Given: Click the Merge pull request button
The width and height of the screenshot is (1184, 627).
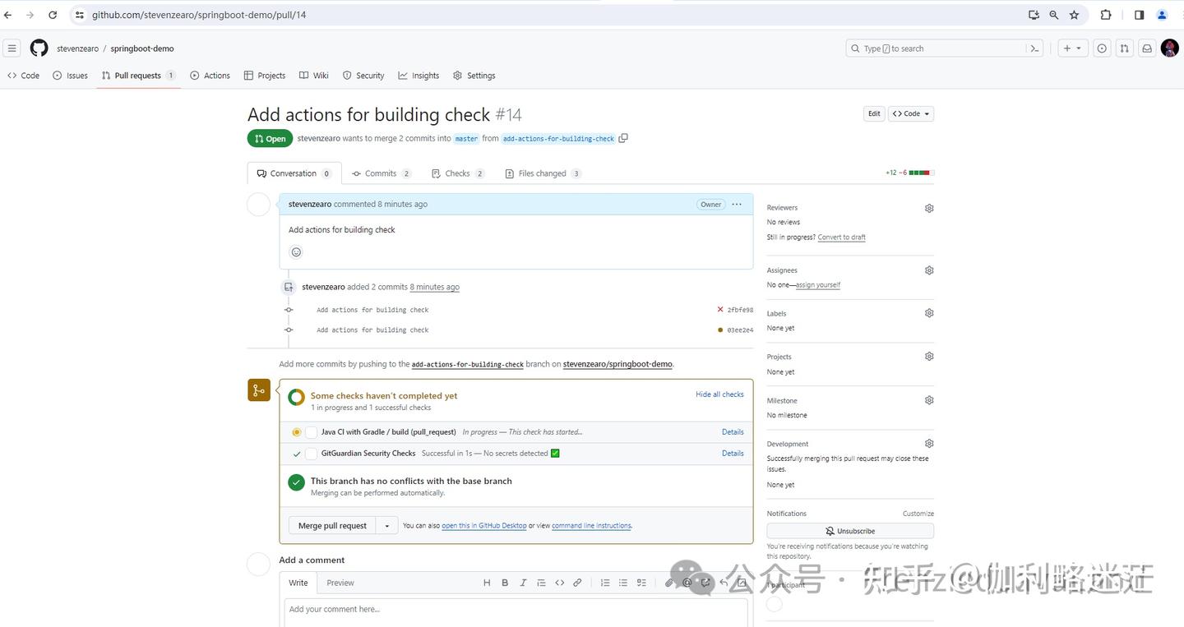Looking at the screenshot, I should (331, 525).
